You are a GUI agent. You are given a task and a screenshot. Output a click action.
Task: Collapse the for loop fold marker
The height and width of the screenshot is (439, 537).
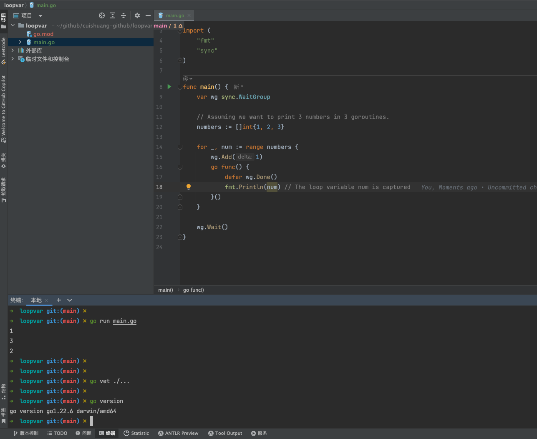(x=180, y=147)
